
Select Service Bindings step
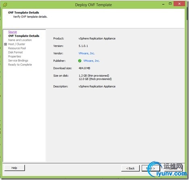pos(18,60)
